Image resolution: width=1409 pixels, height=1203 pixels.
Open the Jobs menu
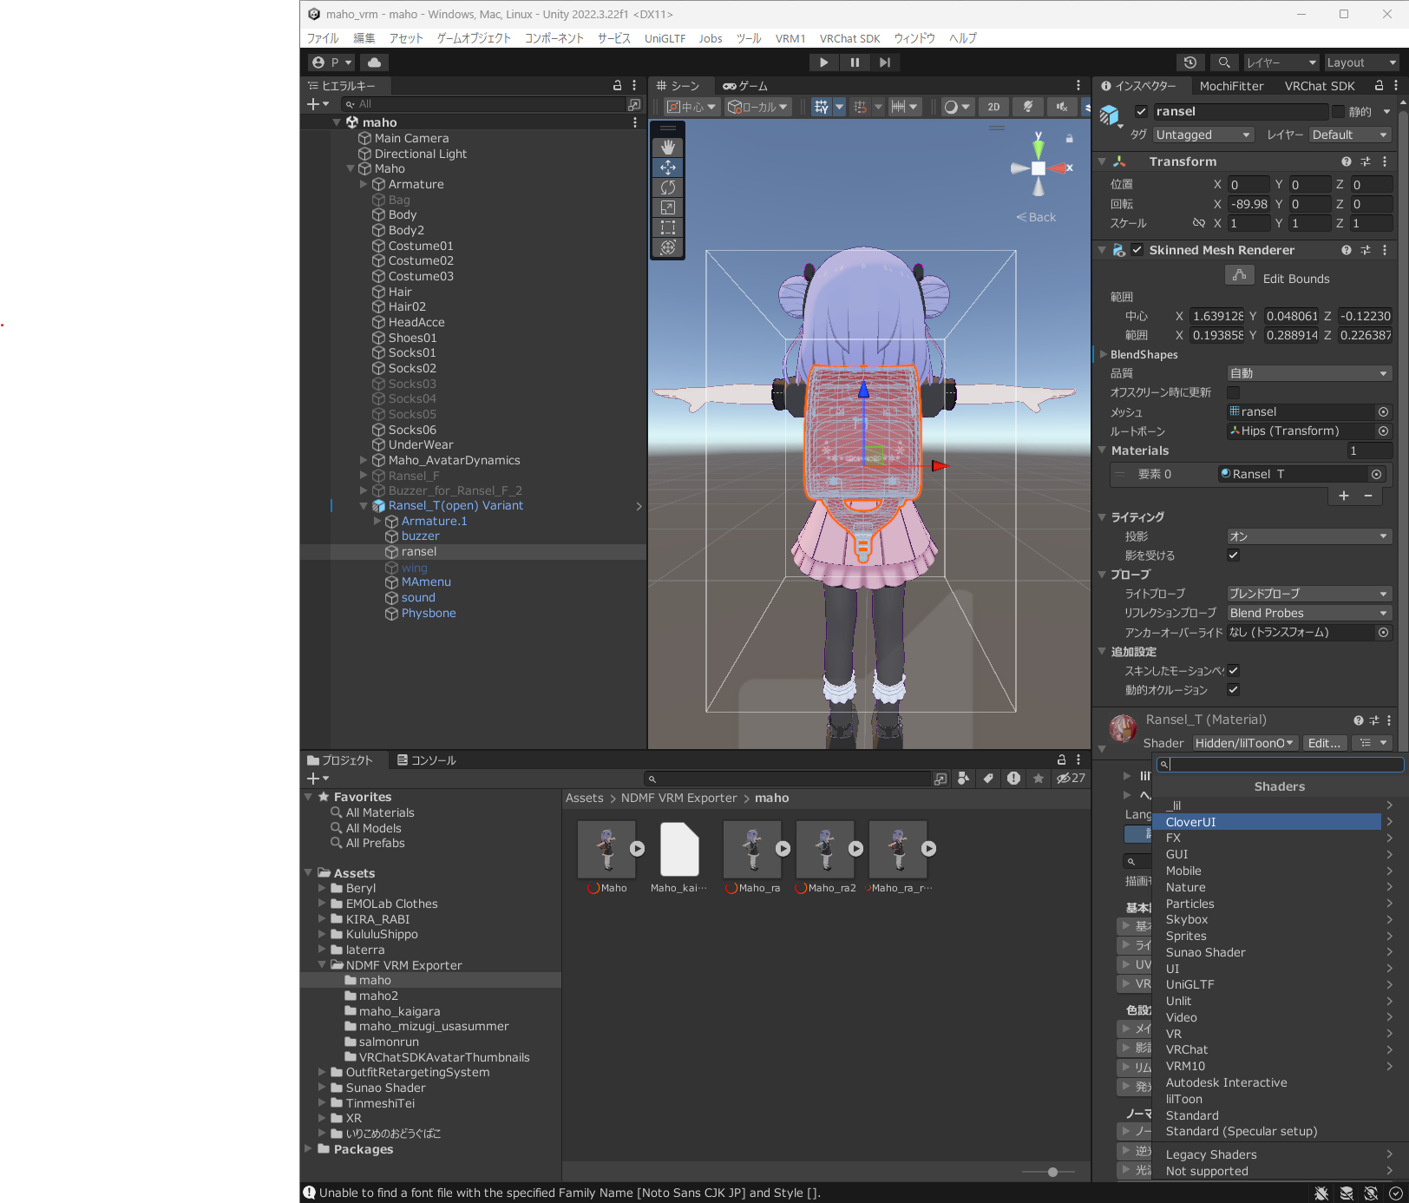(711, 38)
